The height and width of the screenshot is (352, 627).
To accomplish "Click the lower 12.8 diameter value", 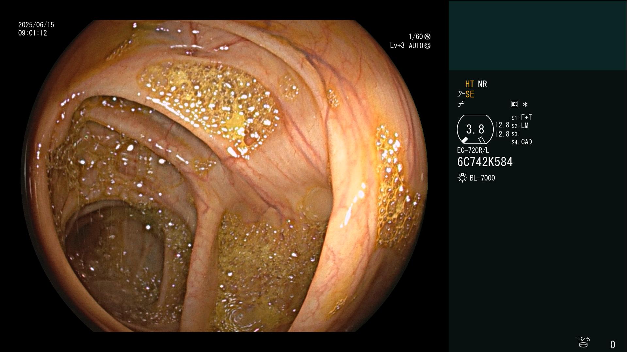I will 502,134.
